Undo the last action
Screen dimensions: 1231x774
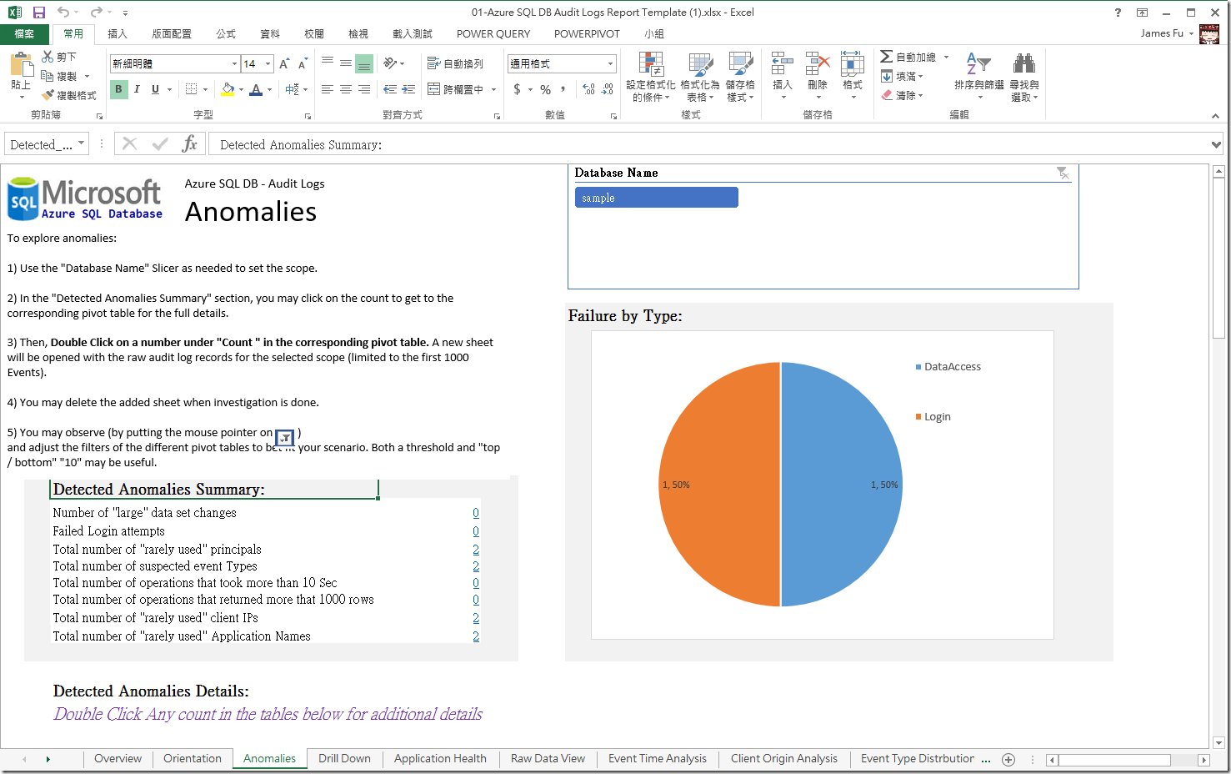click(63, 13)
